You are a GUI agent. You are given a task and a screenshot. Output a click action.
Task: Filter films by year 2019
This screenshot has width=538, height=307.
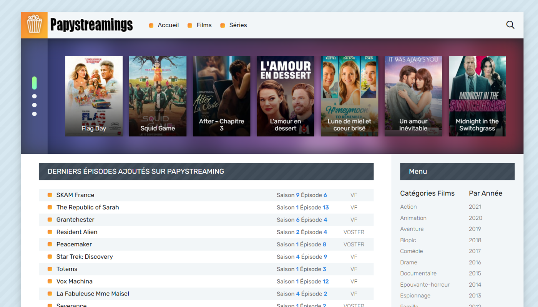click(x=475, y=229)
